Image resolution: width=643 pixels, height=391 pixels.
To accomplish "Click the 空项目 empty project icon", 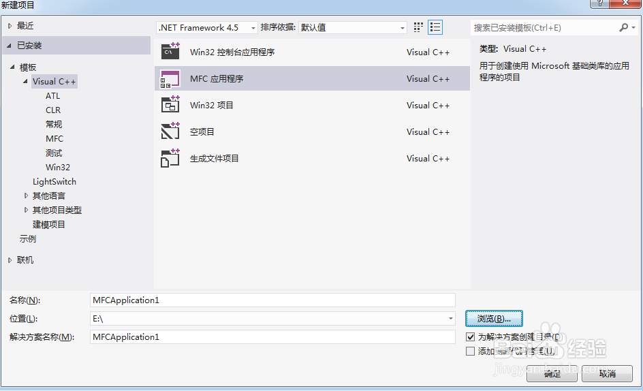I will 170,131.
